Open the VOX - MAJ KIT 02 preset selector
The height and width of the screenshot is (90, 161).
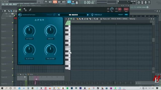click(73, 15)
